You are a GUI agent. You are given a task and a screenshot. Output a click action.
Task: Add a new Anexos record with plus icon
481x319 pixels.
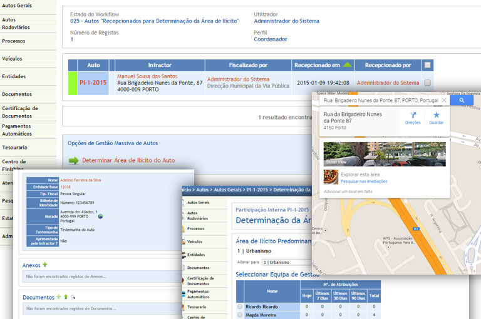[45, 265]
